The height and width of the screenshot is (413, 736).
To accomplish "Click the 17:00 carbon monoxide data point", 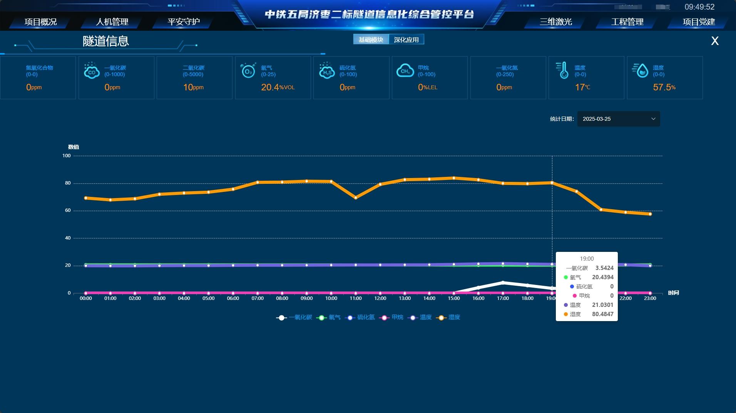I will tap(503, 283).
